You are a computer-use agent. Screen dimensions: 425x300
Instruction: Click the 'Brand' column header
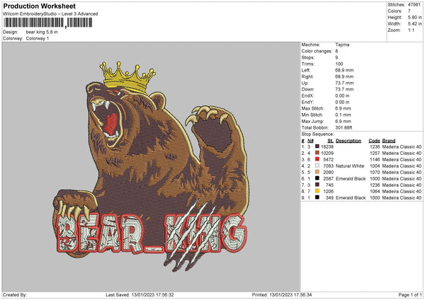coord(389,141)
